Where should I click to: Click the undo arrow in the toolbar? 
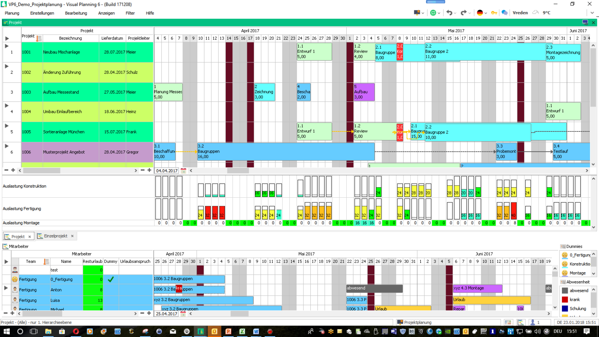[449, 13]
